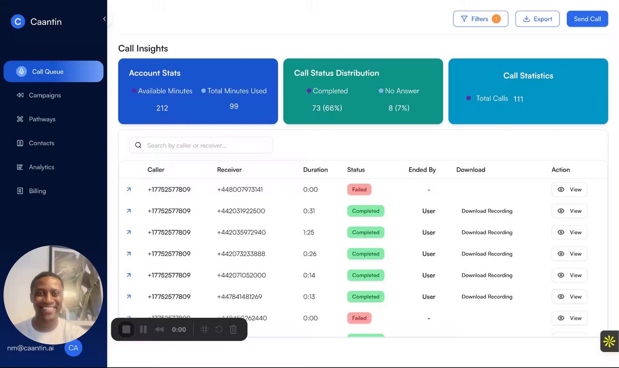Click the Contacts icon in sidebar
This screenshot has height=368, width=619.
pos(20,143)
